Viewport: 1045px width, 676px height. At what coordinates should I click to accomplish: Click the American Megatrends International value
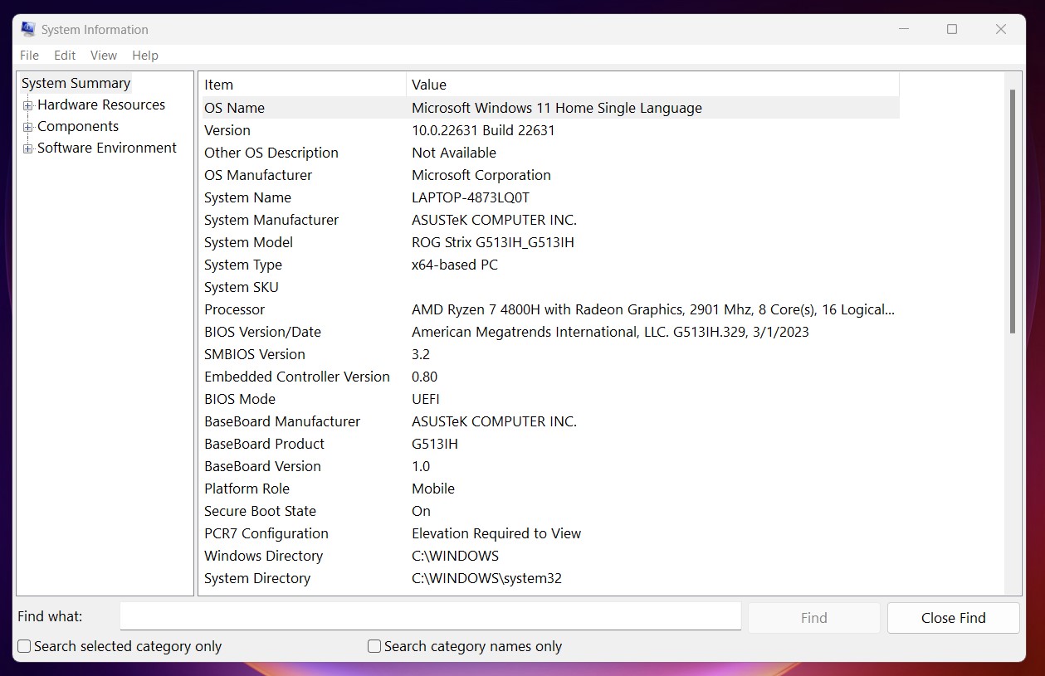point(610,332)
